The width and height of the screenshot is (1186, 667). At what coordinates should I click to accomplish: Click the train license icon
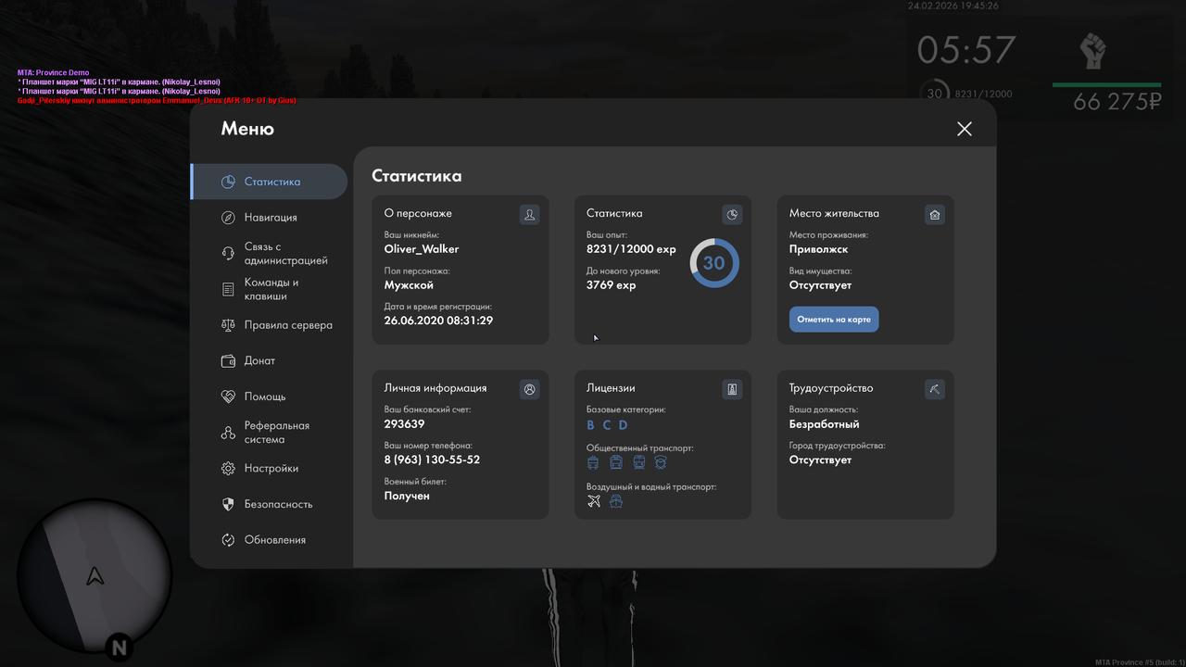click(x=639, y=462)
